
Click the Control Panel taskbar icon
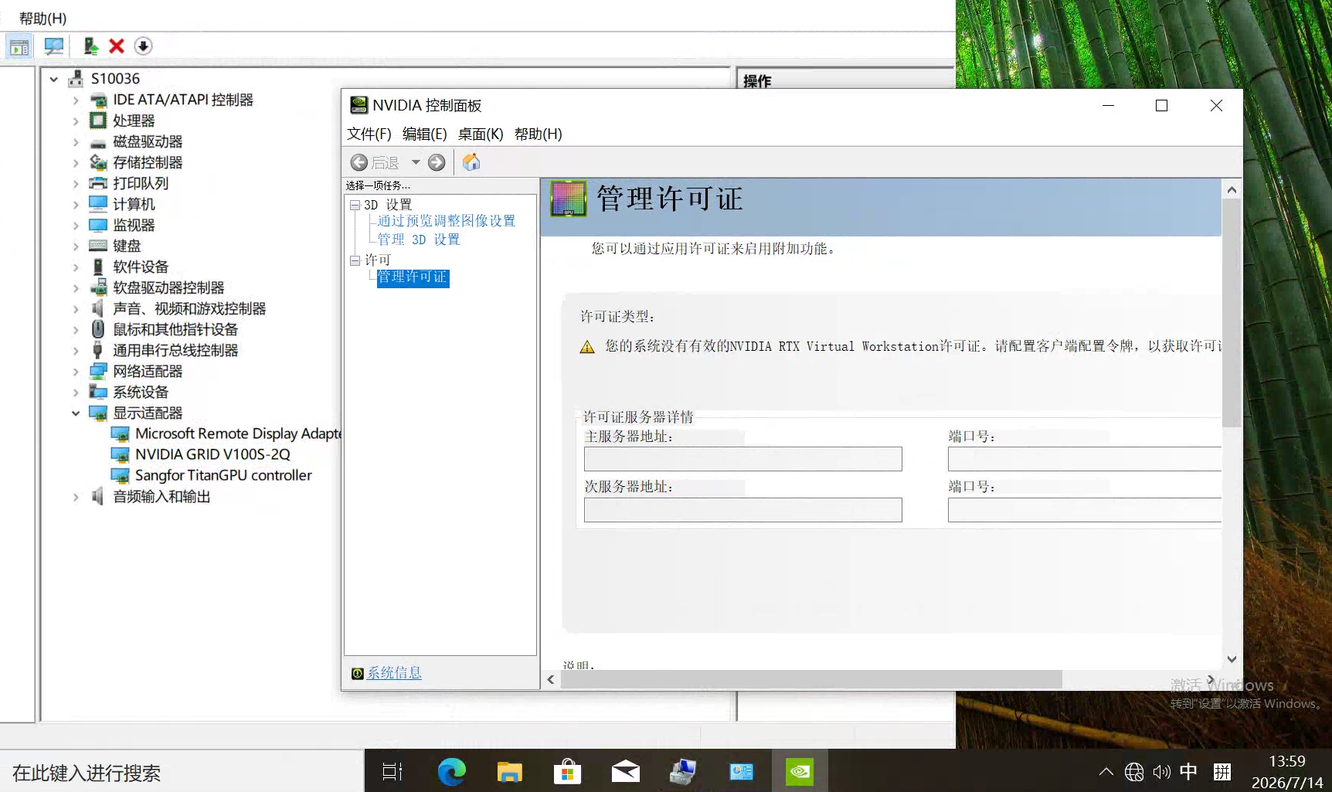741,771
